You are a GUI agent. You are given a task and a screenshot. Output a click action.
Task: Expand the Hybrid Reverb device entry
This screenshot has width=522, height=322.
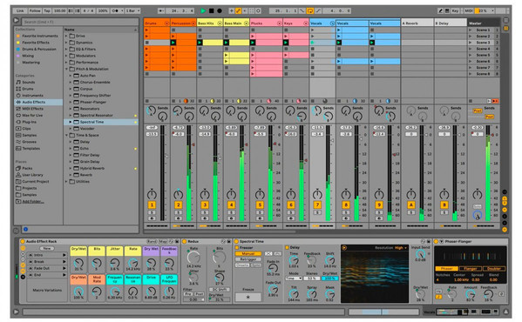(71, 168)
